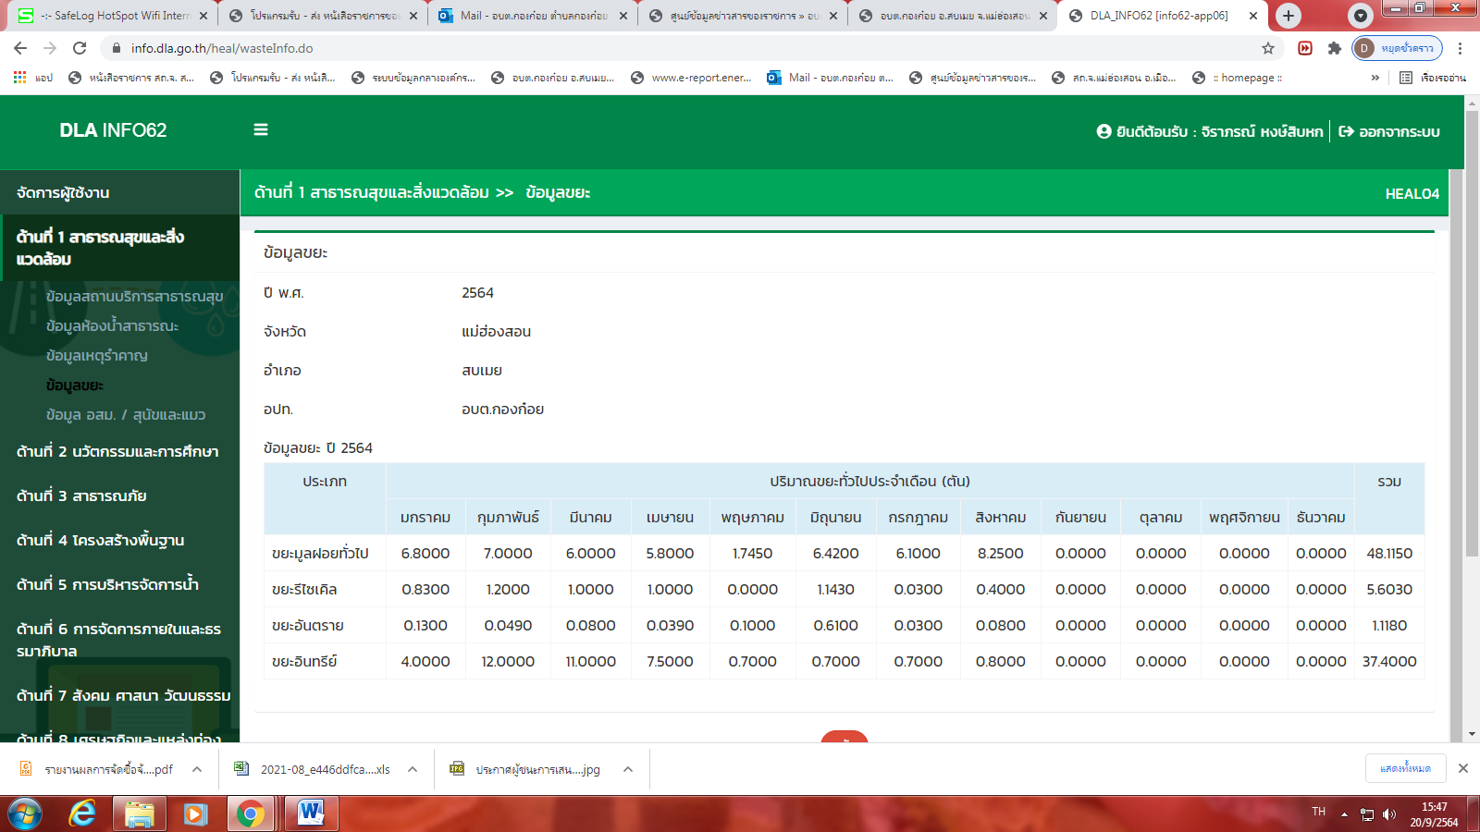1480x832 pixels.
Task: Open the 2021-08 xls download
Action: [x=314, y=769]
